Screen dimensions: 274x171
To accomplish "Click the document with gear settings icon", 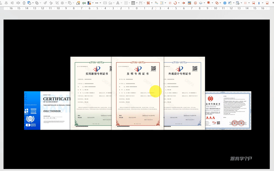I will tap(237, 3).
